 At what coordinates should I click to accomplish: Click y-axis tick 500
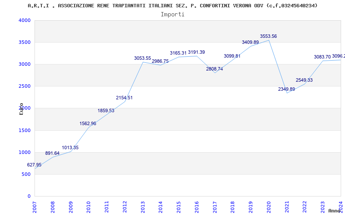(26, 175)
